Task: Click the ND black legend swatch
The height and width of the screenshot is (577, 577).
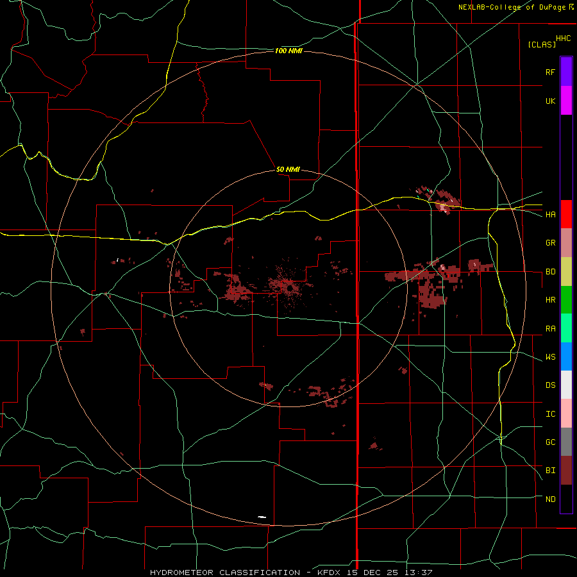Action: pyautogui.click(x=566, y=499)
